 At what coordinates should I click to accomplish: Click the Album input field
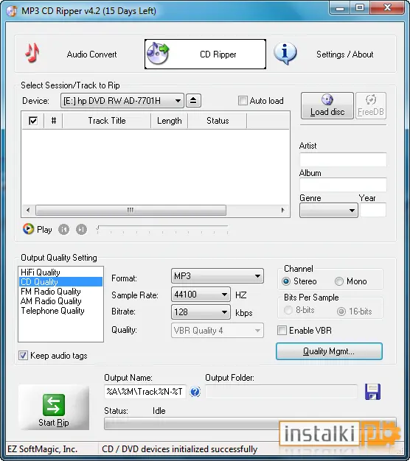coord(343,185)
